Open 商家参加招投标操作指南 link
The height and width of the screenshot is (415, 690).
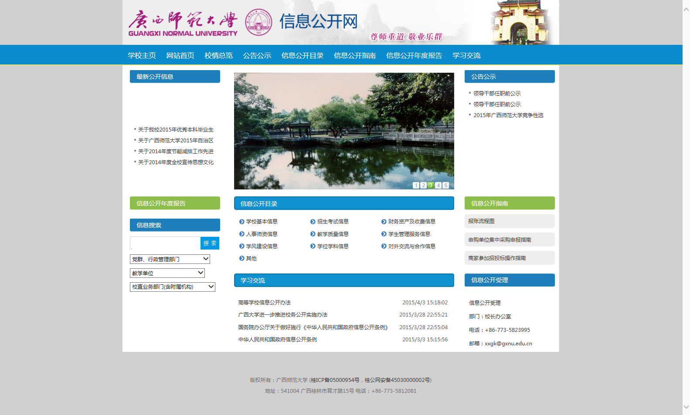510,258
